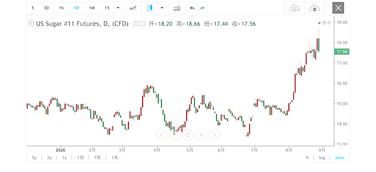This screenshot has width=376, height=172.
Task: Click the 休市 market status label
Action: (x=325, y=23)
